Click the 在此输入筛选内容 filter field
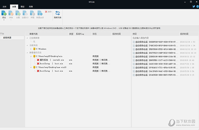The image size is (199, 130). (x=165, y=38)
